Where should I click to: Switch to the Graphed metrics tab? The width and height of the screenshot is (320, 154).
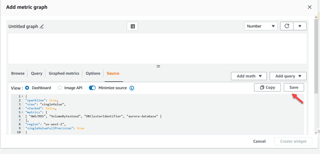64,73
